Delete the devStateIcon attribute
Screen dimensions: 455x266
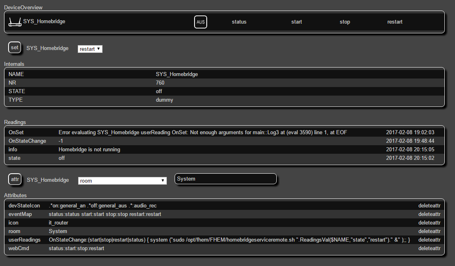(429, 206)
